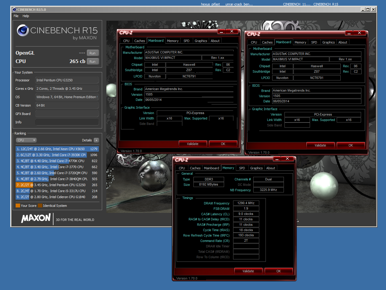Select ranking row Core i5-3317U

point(57,191)
